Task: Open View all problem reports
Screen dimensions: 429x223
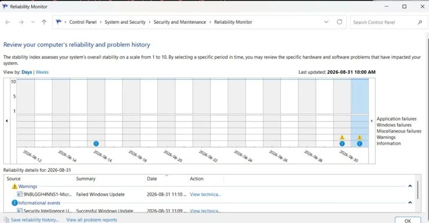Action: [92, 220]
